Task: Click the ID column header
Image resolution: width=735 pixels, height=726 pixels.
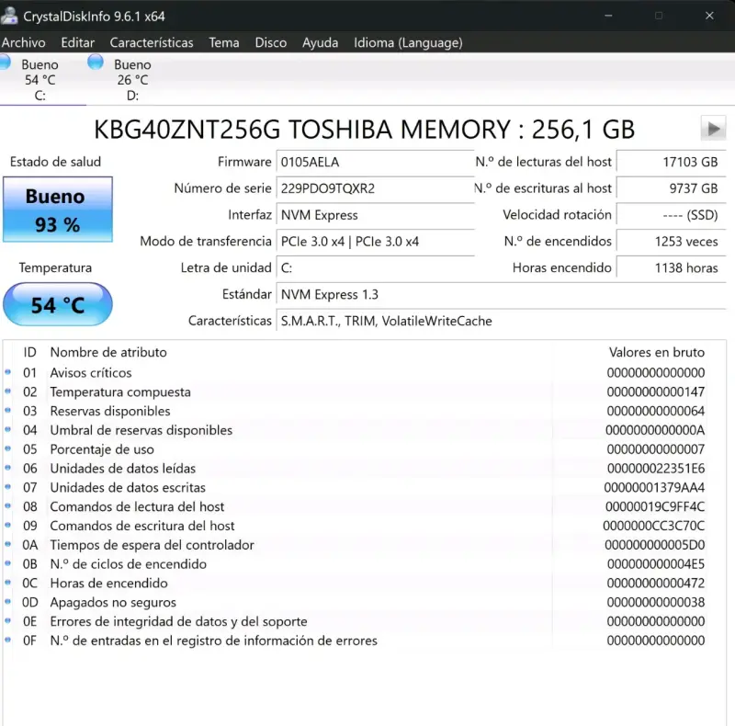Action: [x=29, y=352]
